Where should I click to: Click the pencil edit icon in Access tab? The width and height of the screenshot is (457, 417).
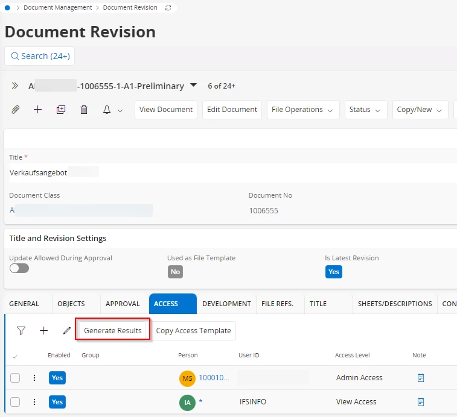click(66, 330)
